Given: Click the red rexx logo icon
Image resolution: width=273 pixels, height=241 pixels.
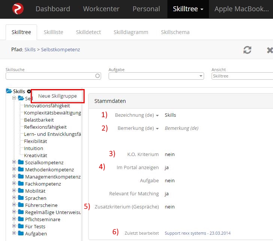Looking at the screenshot, I should point(18,9).
